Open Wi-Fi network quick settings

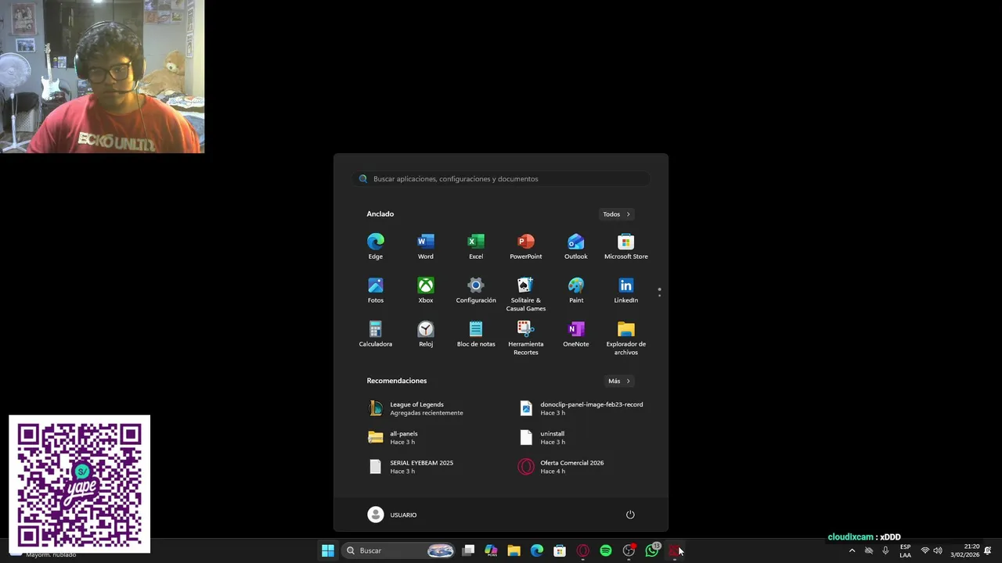[x=925, y=550]
